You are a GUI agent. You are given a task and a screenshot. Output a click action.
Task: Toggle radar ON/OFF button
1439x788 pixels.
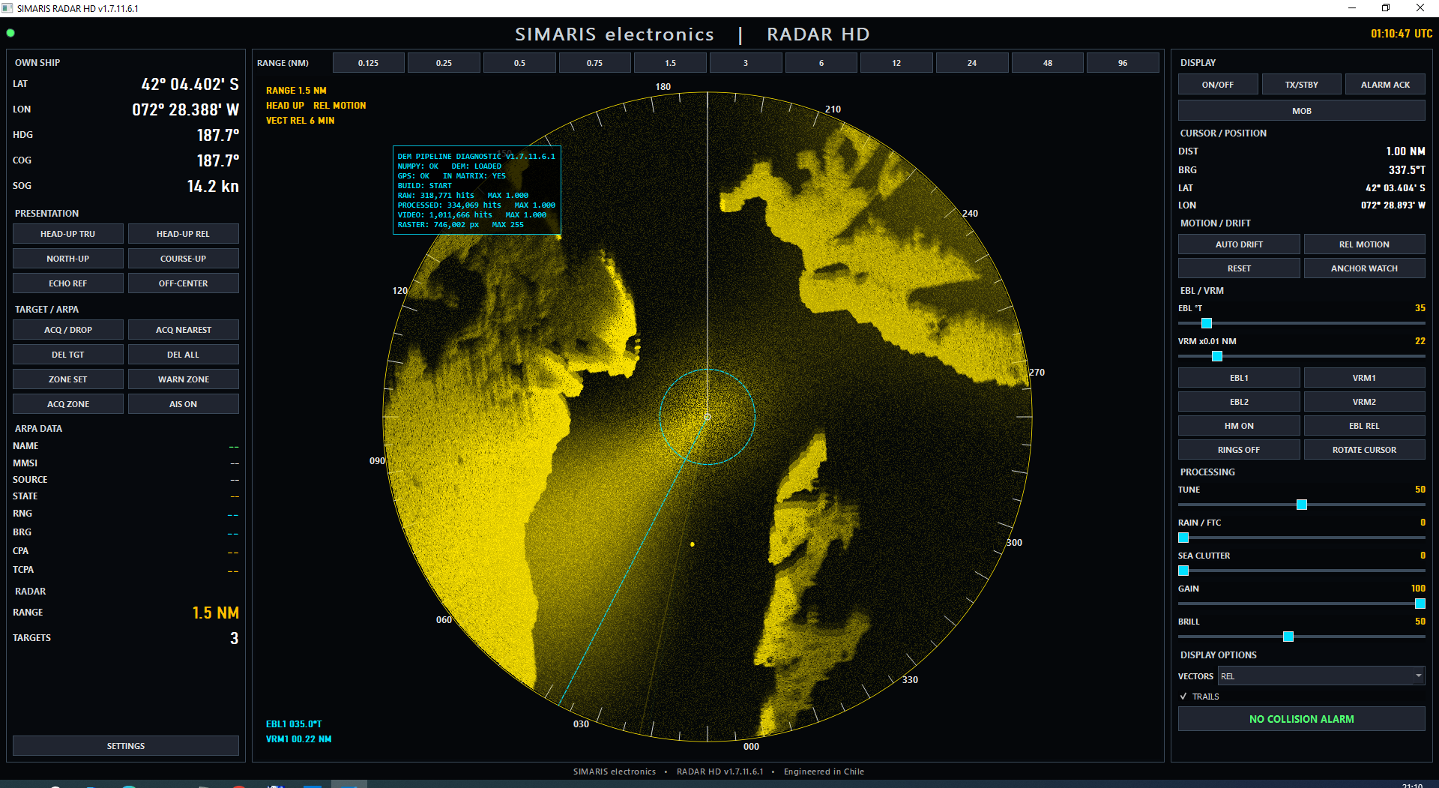(x=1217, y=85)
